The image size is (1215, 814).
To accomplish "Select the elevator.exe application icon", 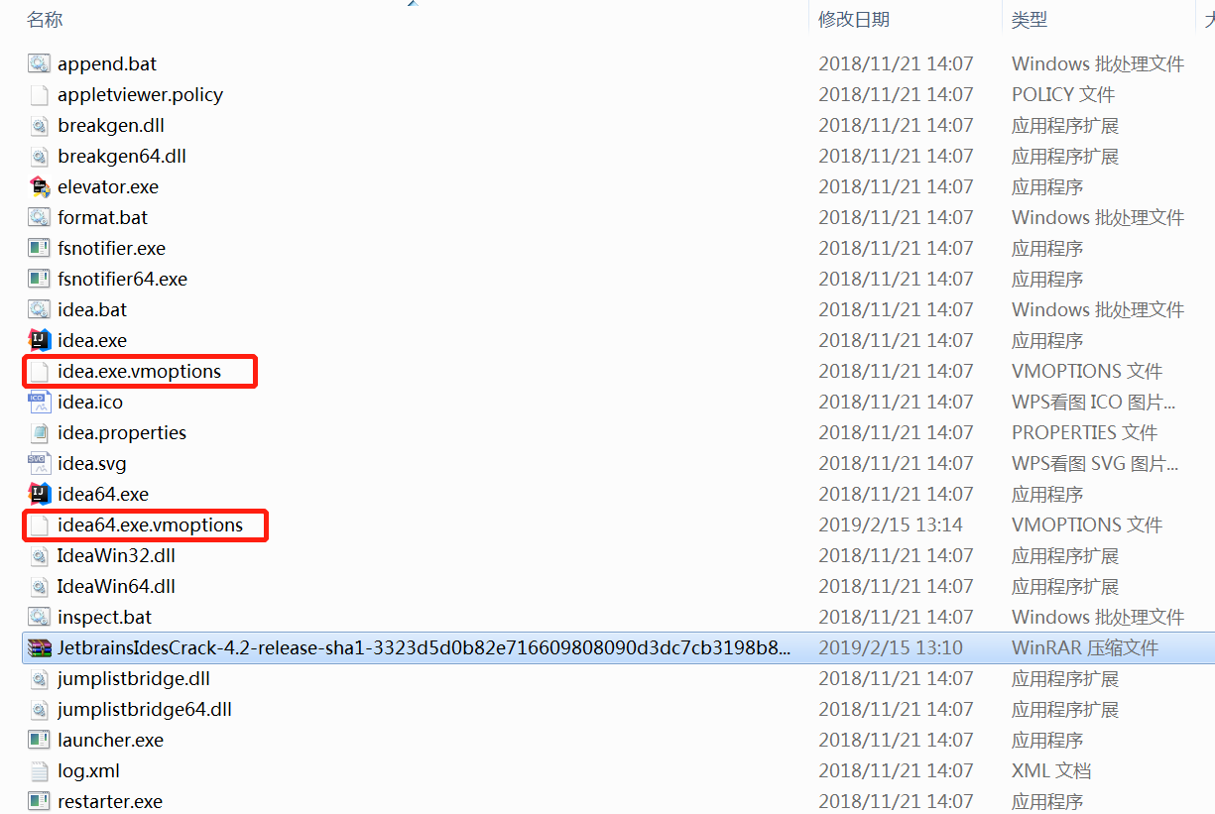I will click(x=40, y=186).
